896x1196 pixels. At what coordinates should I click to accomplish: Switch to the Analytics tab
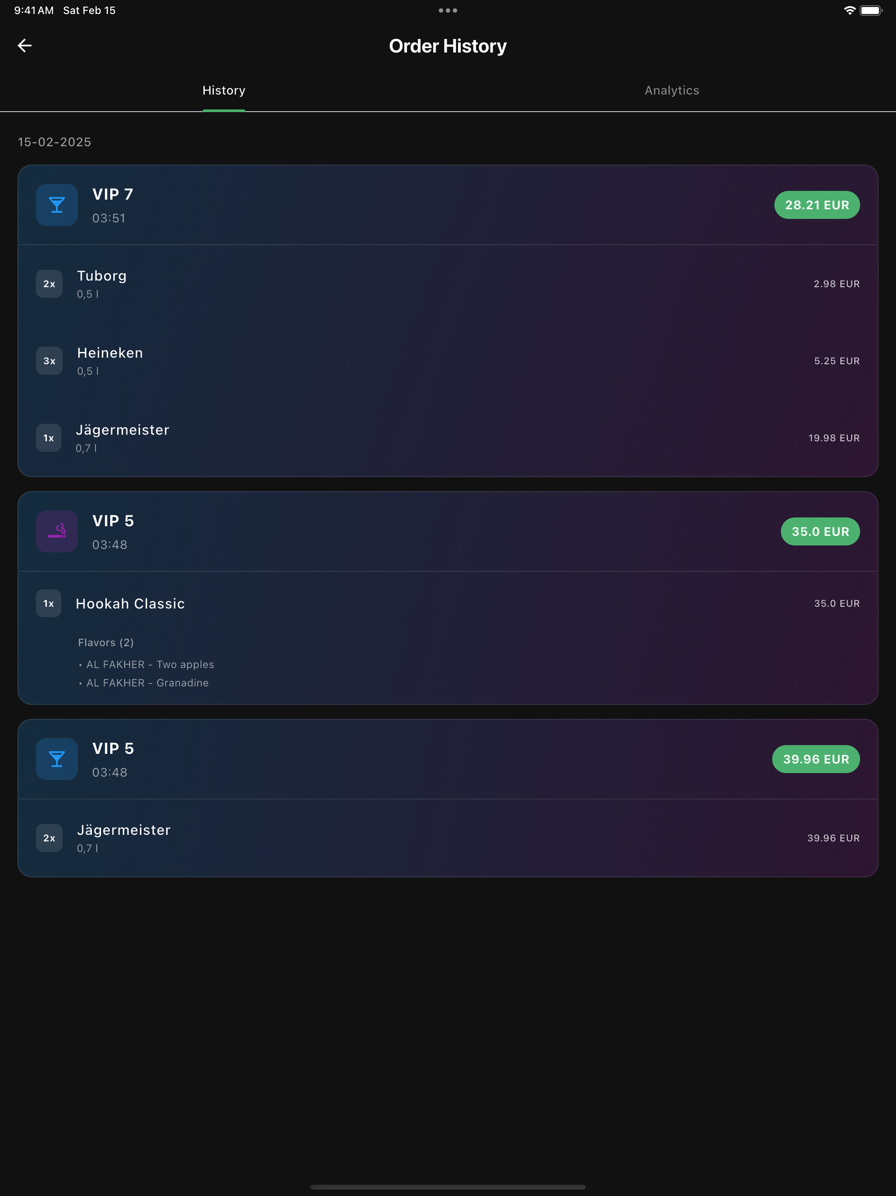coord(672,90)
